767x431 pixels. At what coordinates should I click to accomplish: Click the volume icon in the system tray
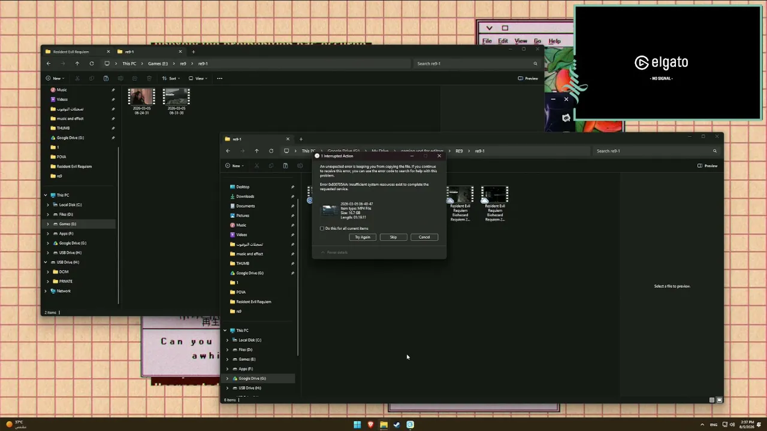coord(732,424)
